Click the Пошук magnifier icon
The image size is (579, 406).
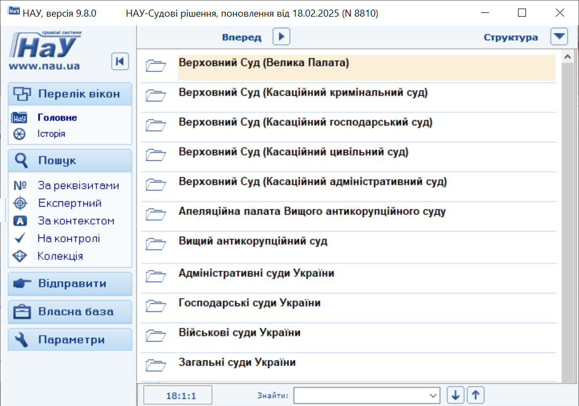(21, 161)
